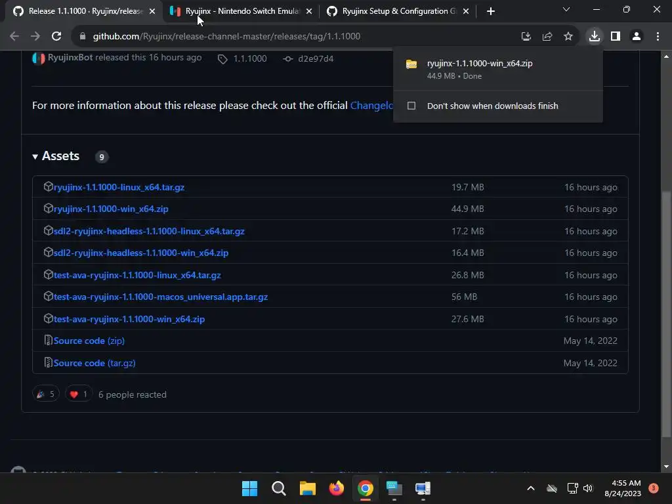Image resolution: width=672 pixels, height=504 pixels.
Task: Open Windows Start menu
Action: coord(250,488)
